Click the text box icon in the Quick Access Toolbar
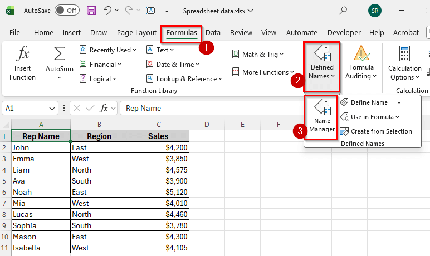This screenshot has width=430, height=256. (151, 11)
